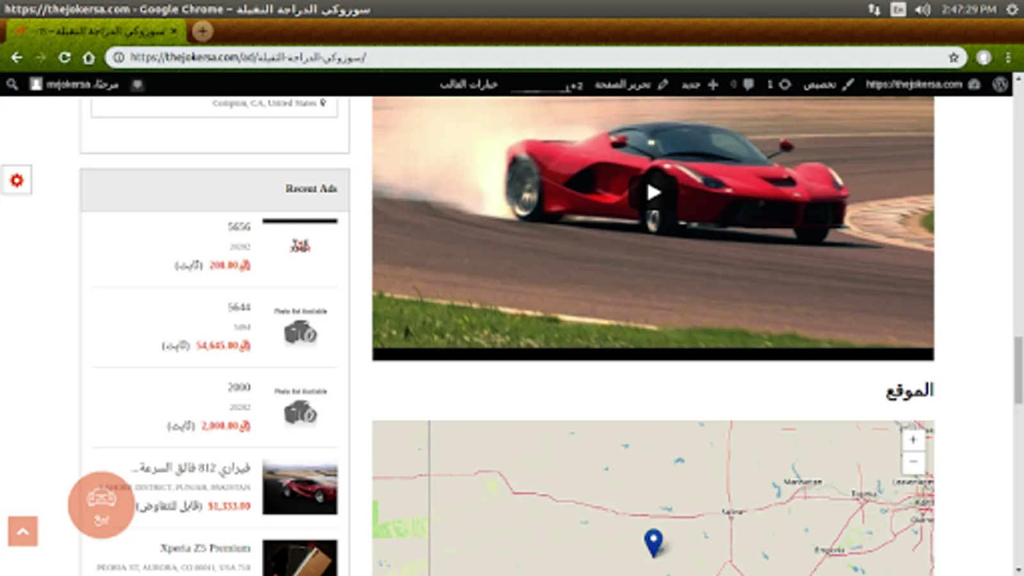This screenshot has width=1024, height=576.
Task: Click the New (جديد) plus item
Action: pos(700,84)
